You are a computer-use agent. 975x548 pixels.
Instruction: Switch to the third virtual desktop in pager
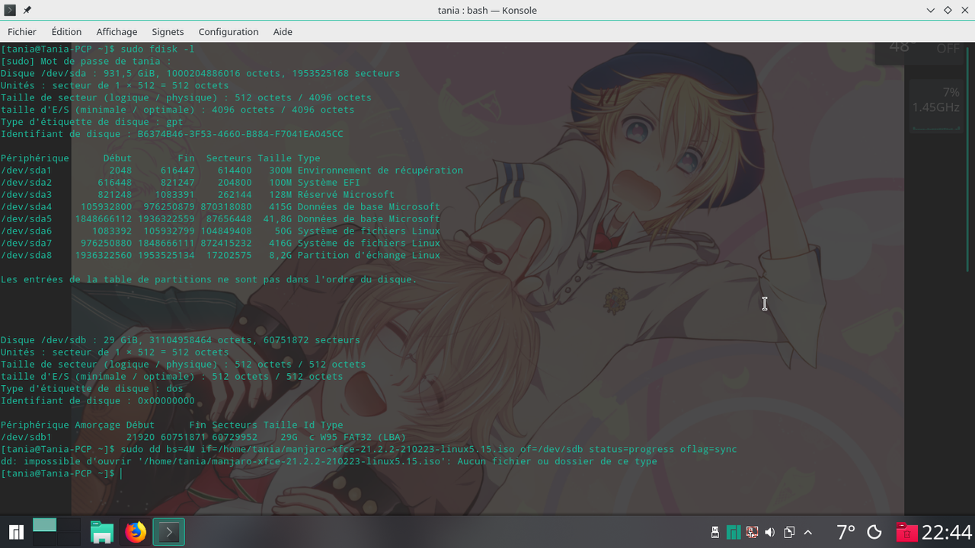[44, 539]
